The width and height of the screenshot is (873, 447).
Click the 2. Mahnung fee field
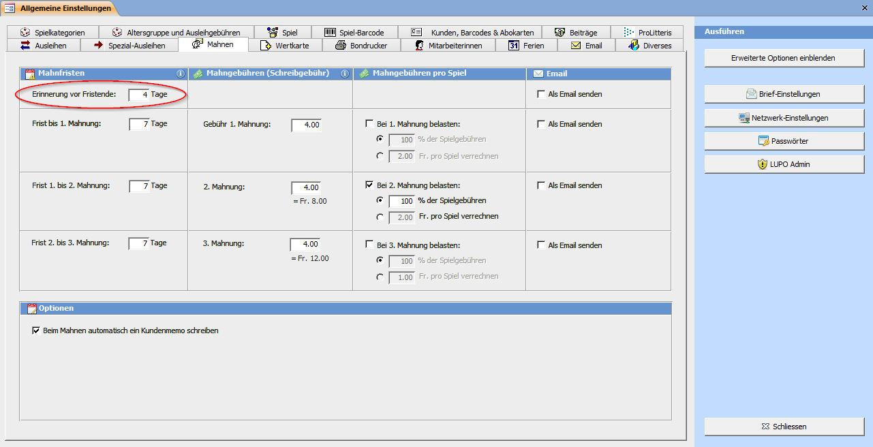306,187
